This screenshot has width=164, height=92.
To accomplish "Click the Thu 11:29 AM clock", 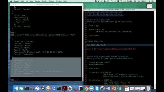I will (142, 1).
